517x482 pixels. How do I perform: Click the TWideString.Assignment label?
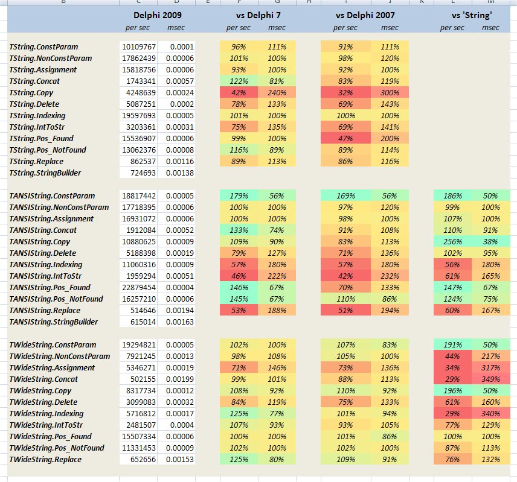coord(52,367)
